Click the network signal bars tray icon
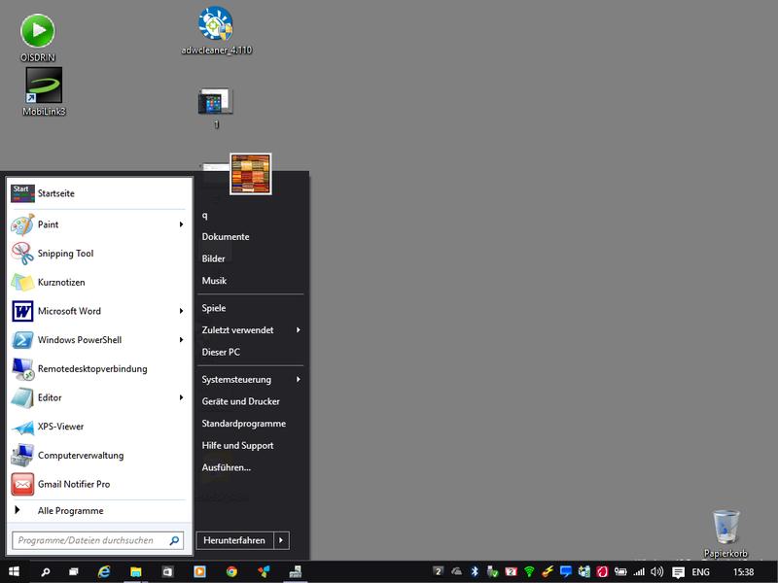778x583 pixels. (639, 571)
